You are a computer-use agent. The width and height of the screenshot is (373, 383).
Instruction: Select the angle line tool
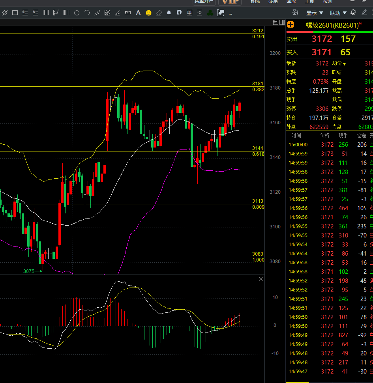pos(118,13)
